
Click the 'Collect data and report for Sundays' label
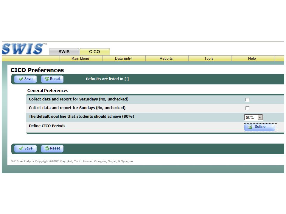coord(77,108)
